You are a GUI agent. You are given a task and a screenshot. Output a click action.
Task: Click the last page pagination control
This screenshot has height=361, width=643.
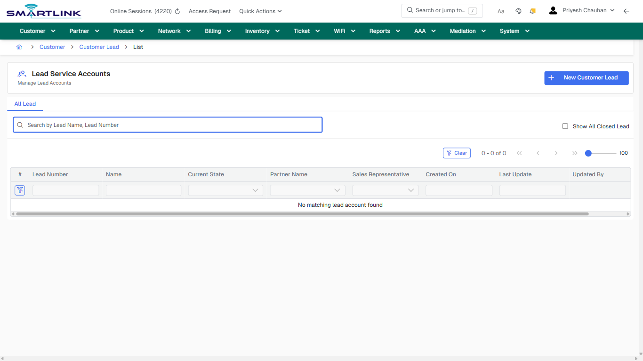click(x=575, y=153)
